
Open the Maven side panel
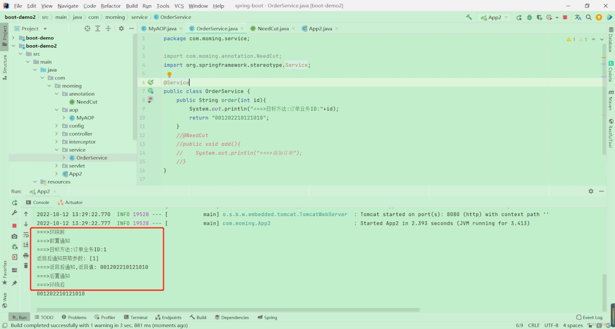610,99
